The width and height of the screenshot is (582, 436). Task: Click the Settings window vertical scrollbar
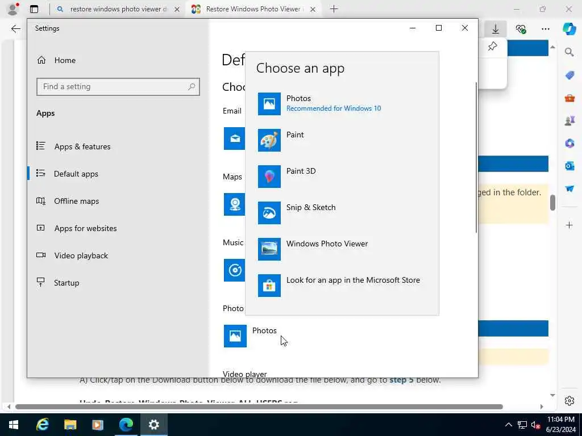(476, 158)
